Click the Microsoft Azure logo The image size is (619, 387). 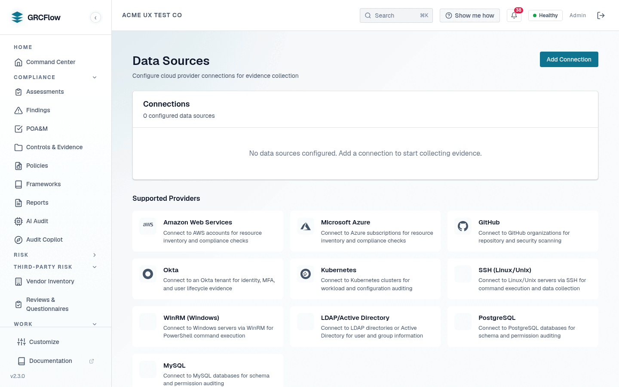click(306, 226)
